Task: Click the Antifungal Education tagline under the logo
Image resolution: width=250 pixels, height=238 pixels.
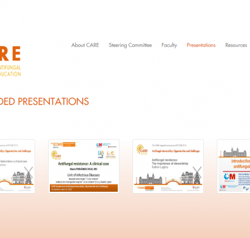Action: 10,71
